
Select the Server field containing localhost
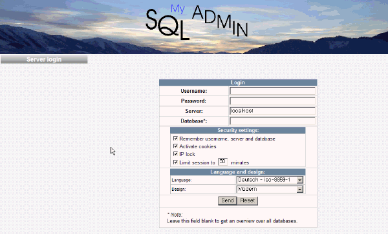[x=272, y=111]
